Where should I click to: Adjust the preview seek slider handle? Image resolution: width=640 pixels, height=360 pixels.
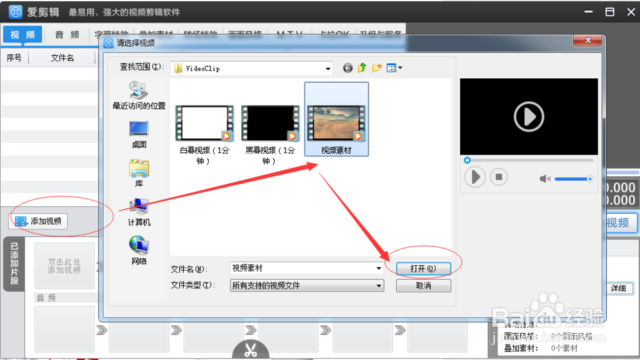pos(467,160)
